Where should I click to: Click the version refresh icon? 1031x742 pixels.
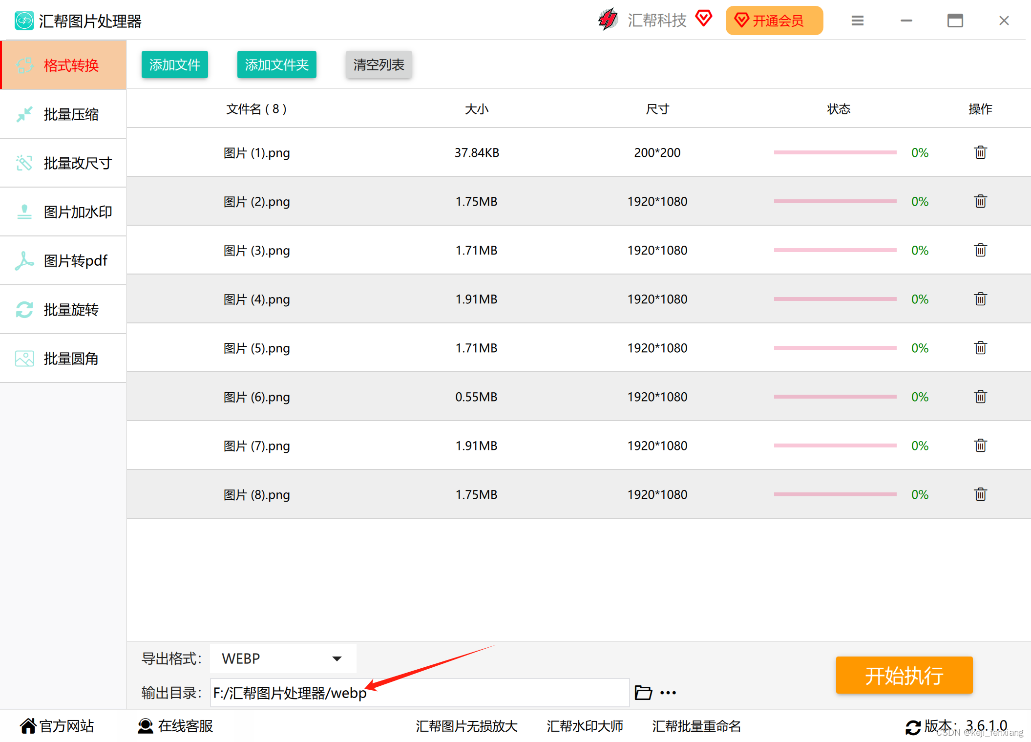[x=913, y=727]
